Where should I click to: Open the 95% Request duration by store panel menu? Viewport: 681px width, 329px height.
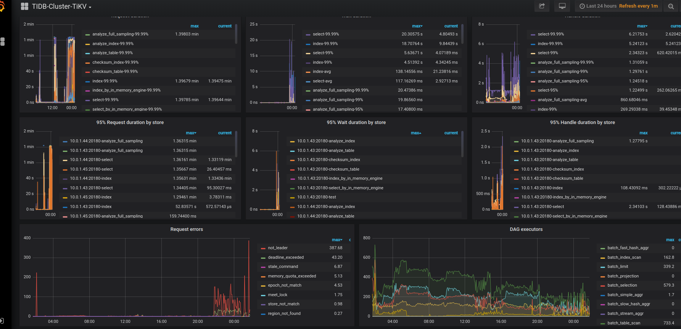coord(130,123)
